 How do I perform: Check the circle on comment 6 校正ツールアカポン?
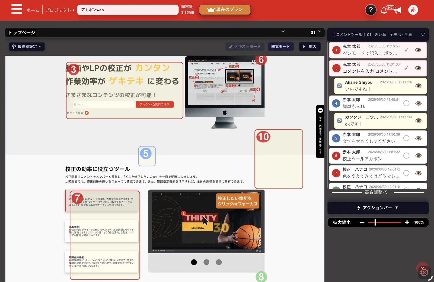point(406,155)
